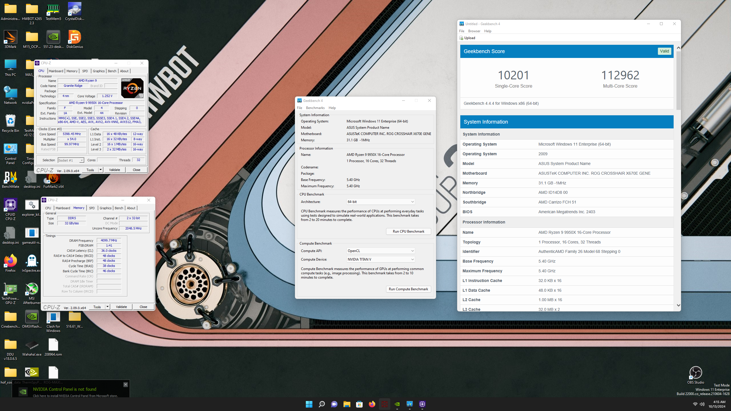Expand the Tools arrow in the Memory tab window
The height and width of the screenshot is (411, 731).
pyautogui.click(x=107, y=307)
